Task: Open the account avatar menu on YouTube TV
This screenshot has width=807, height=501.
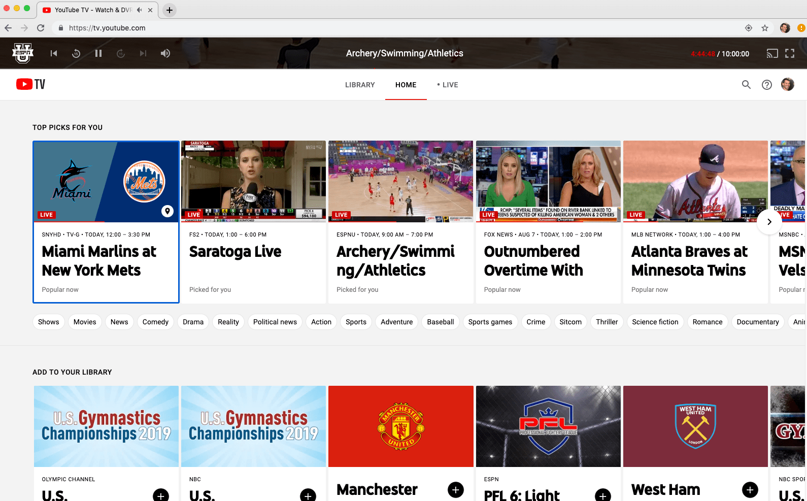Action: click(x=788, y=84)
